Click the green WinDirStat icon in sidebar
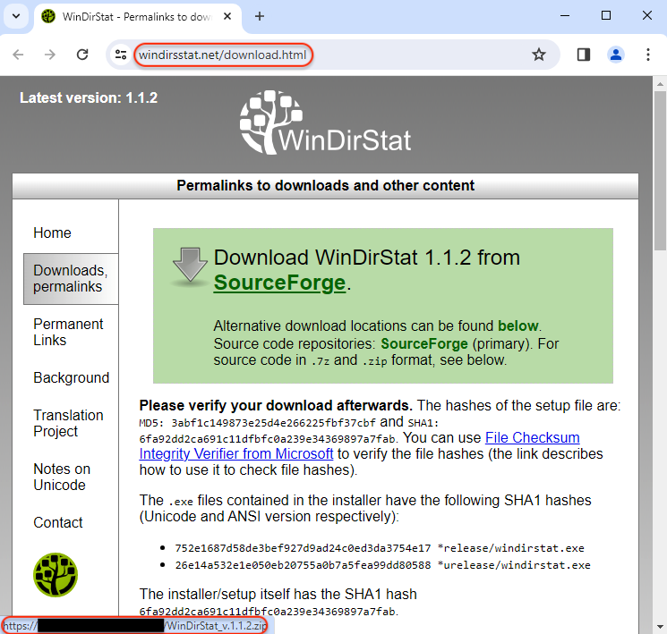This screenshot has width=667, height=634. 56,574
